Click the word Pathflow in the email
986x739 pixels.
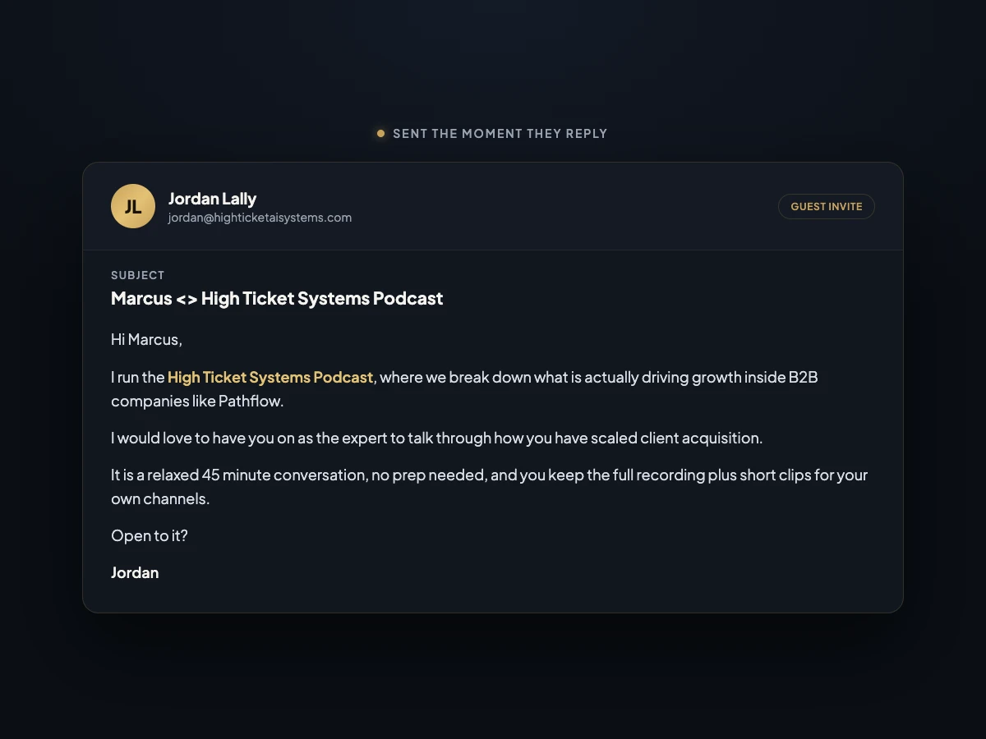coord(249,402)
